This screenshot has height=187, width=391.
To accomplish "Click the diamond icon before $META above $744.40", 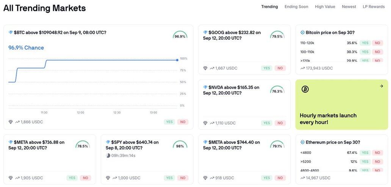I will click(205, 142).
